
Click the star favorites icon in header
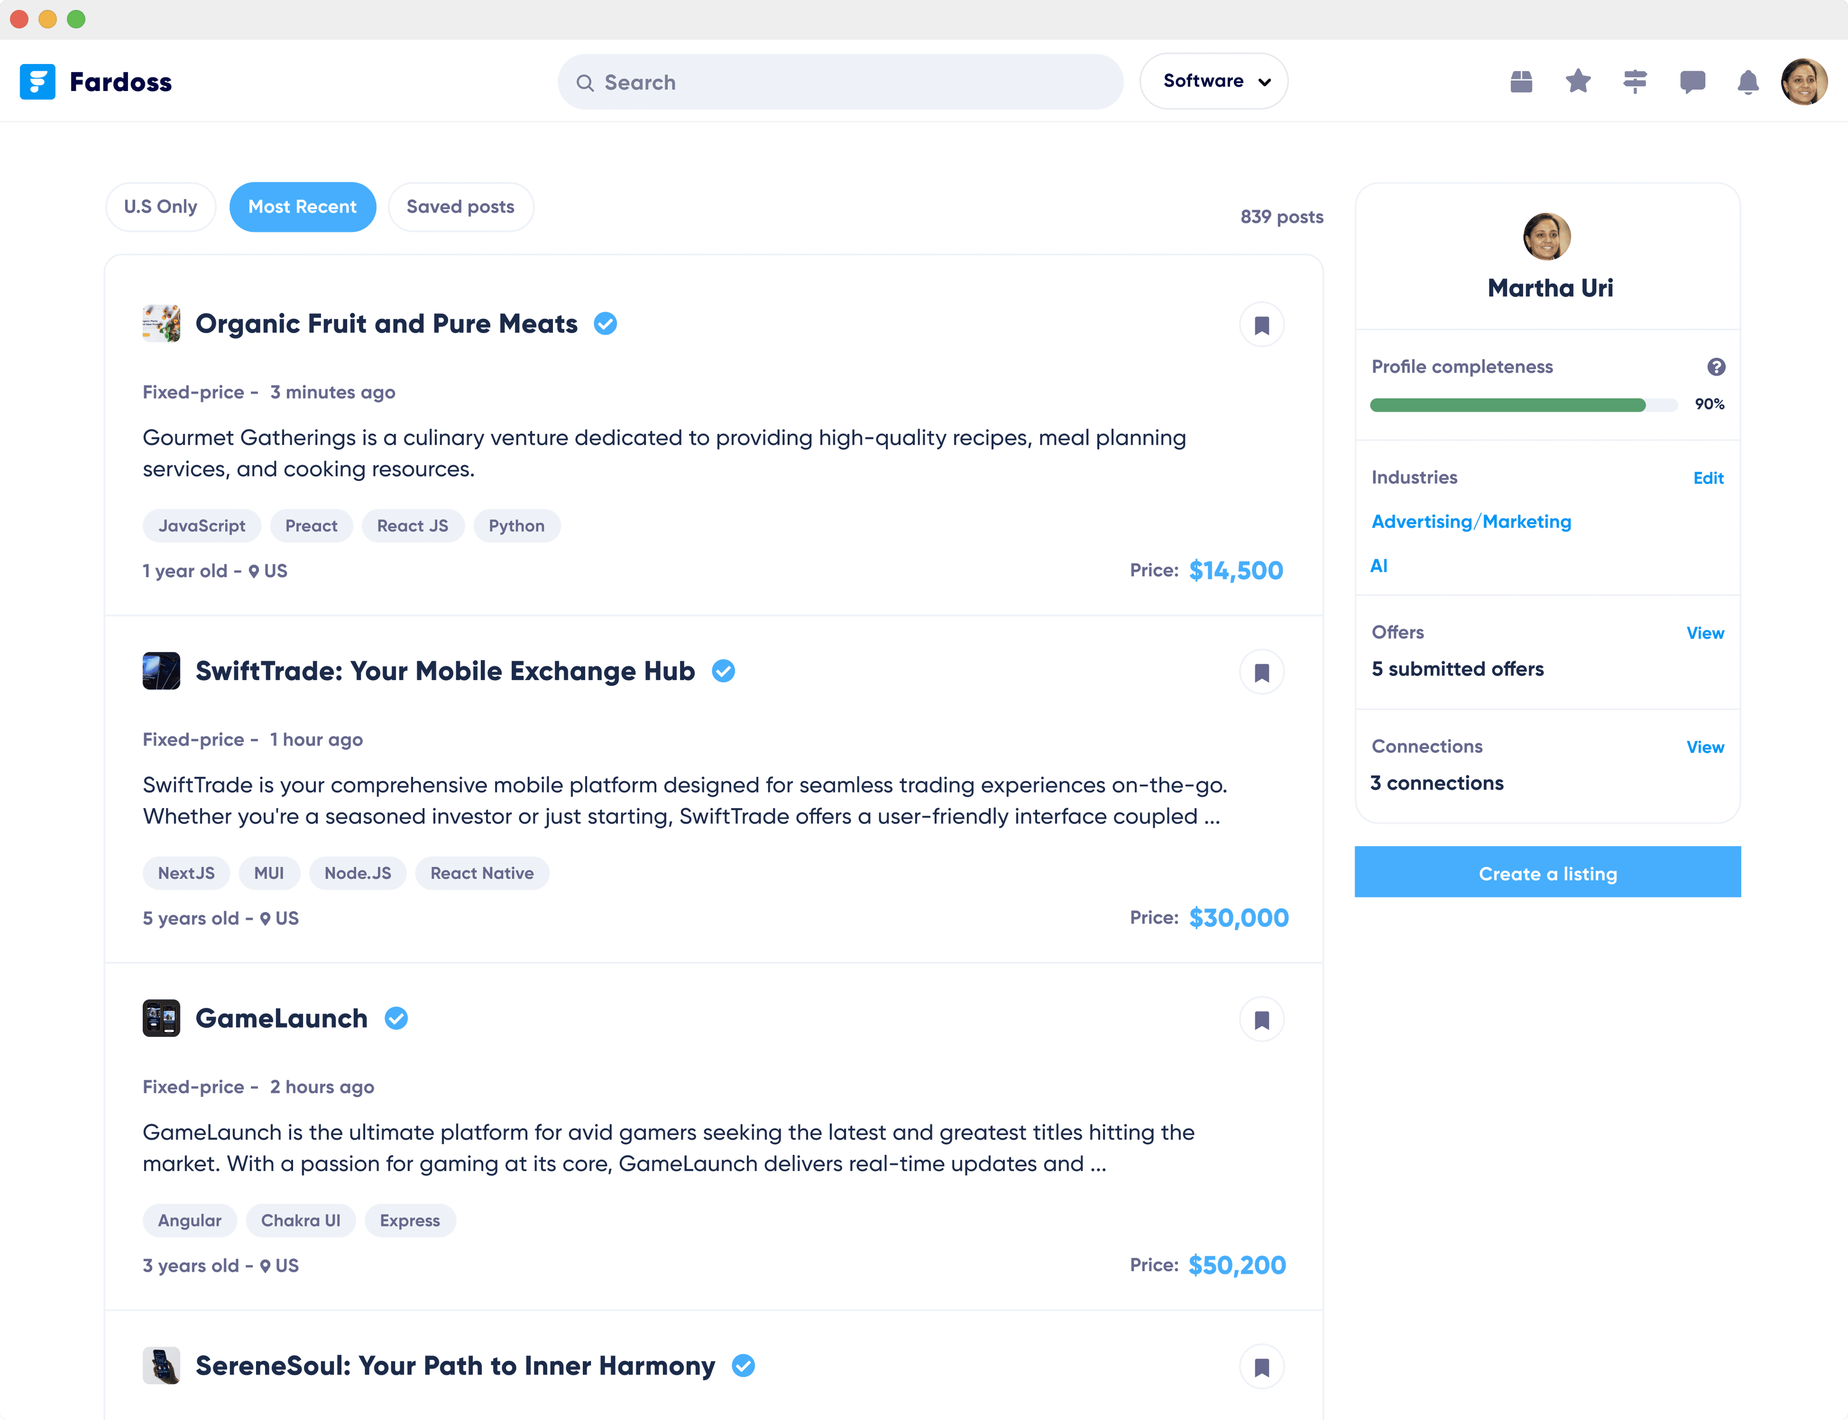(1578, 82)
